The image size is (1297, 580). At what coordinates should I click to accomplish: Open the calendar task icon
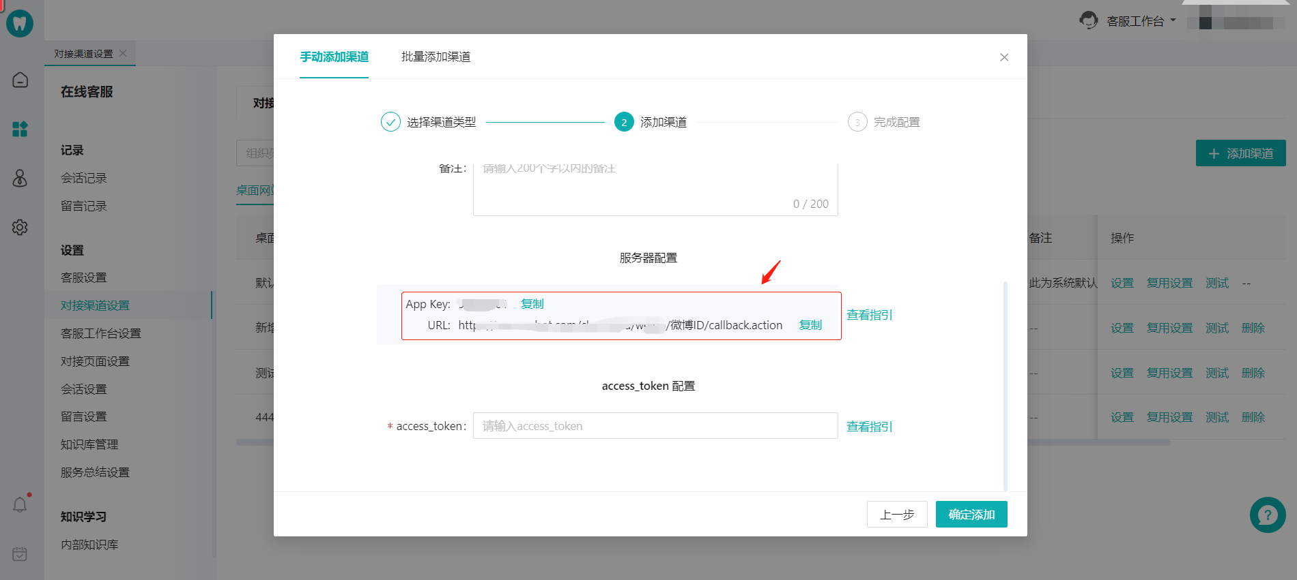coord(20,553)
